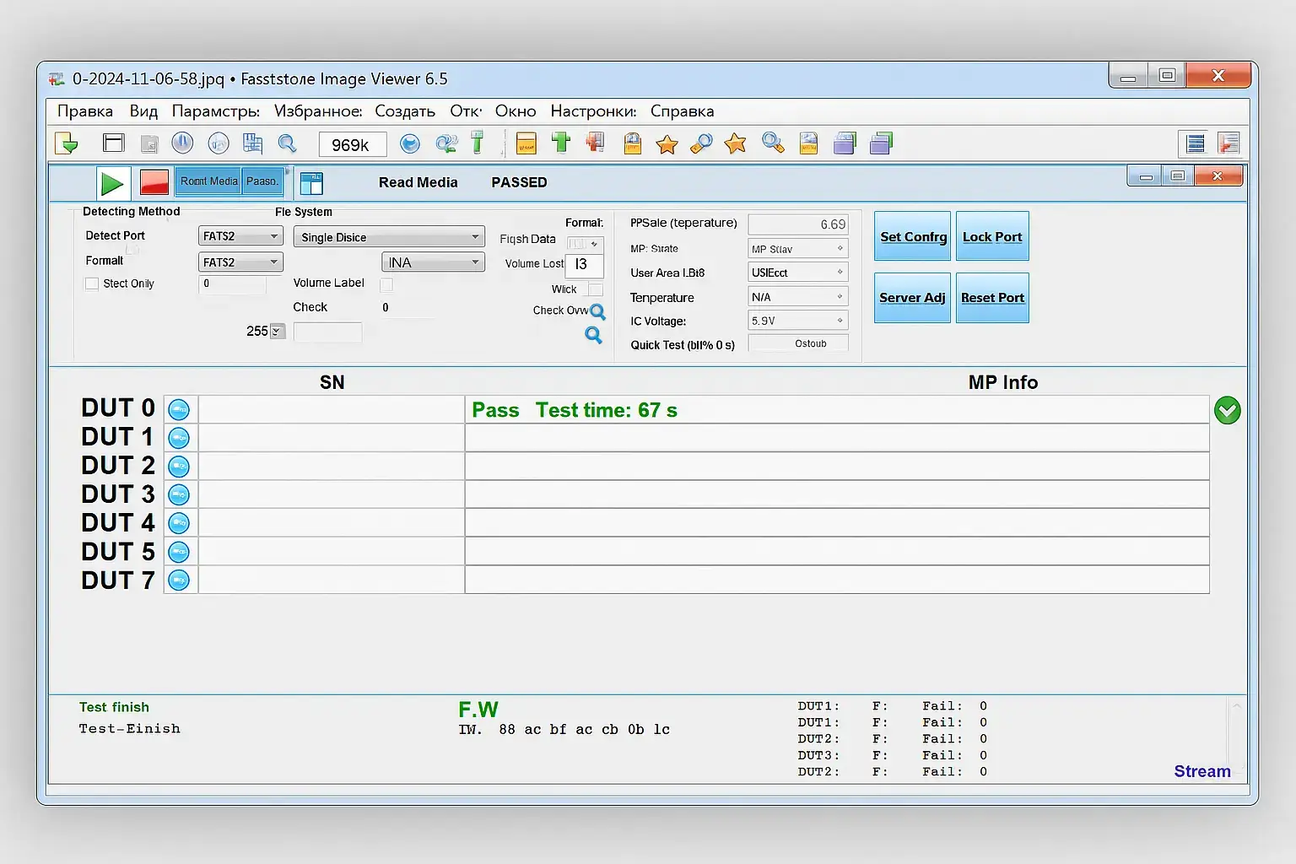The height and width of the screenshot is (864, 1296).
Task: Open the Справка menu
Action: tap(682, 111)
